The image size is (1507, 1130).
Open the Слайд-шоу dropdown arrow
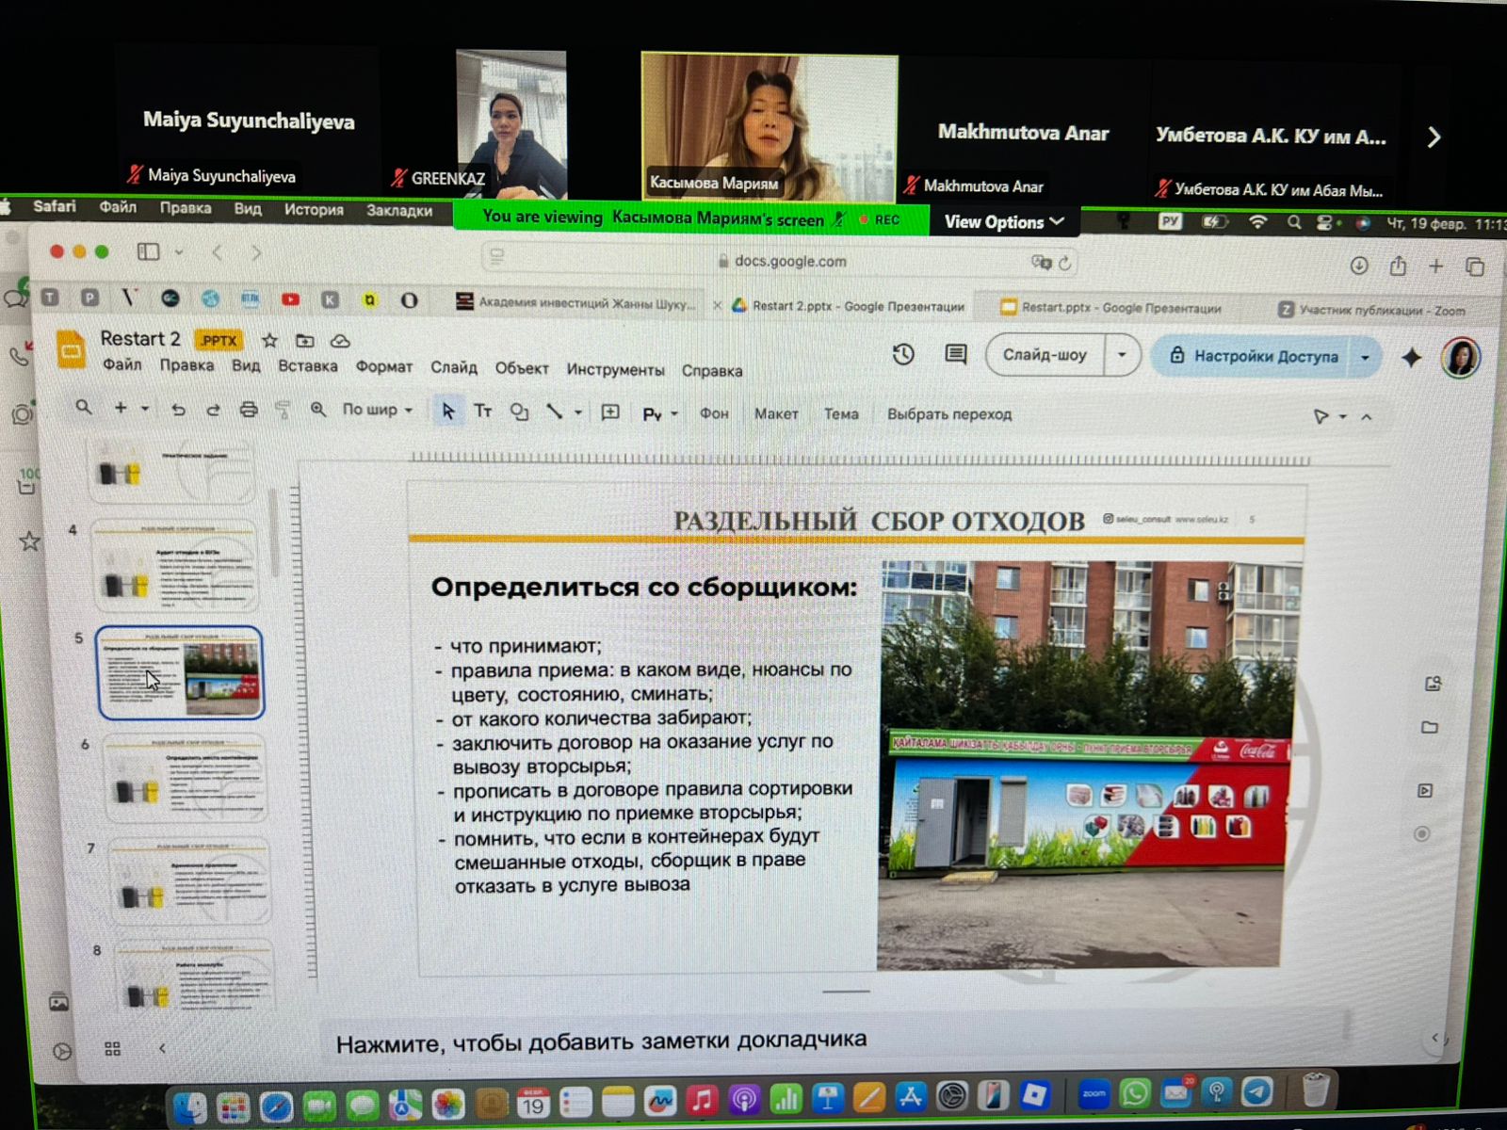click(x=1122, y=356)
